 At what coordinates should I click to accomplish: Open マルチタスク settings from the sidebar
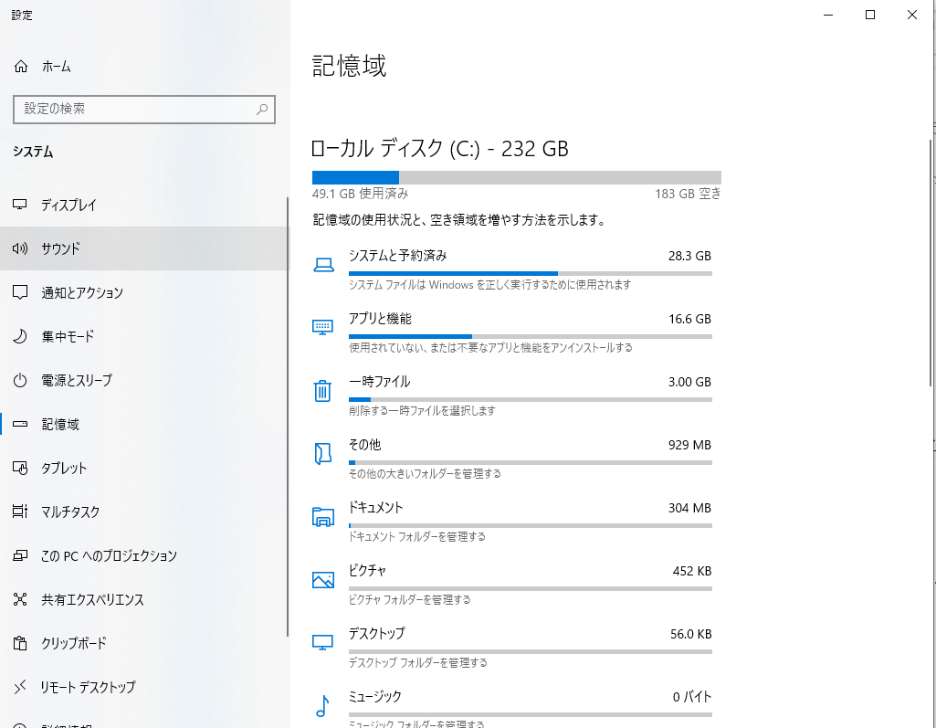(x=73, y=512)
